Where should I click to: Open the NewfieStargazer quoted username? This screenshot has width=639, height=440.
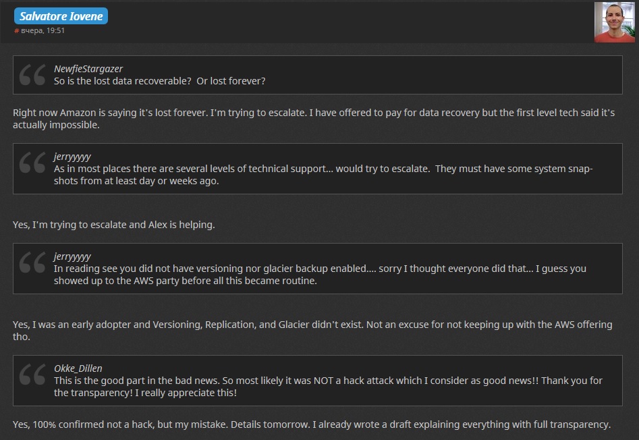point(88,69)
